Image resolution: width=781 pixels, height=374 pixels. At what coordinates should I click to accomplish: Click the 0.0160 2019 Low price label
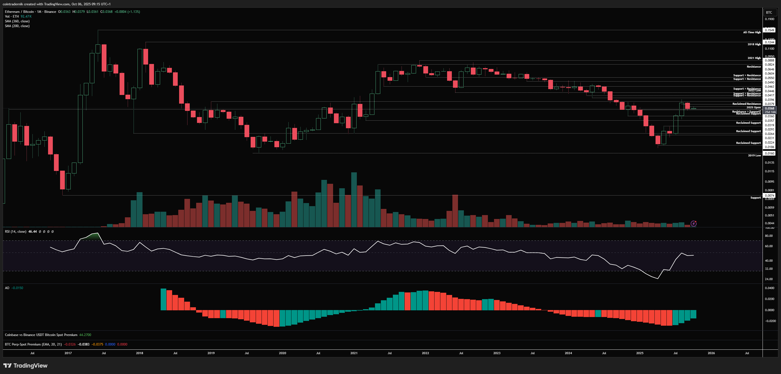[769, 153]
